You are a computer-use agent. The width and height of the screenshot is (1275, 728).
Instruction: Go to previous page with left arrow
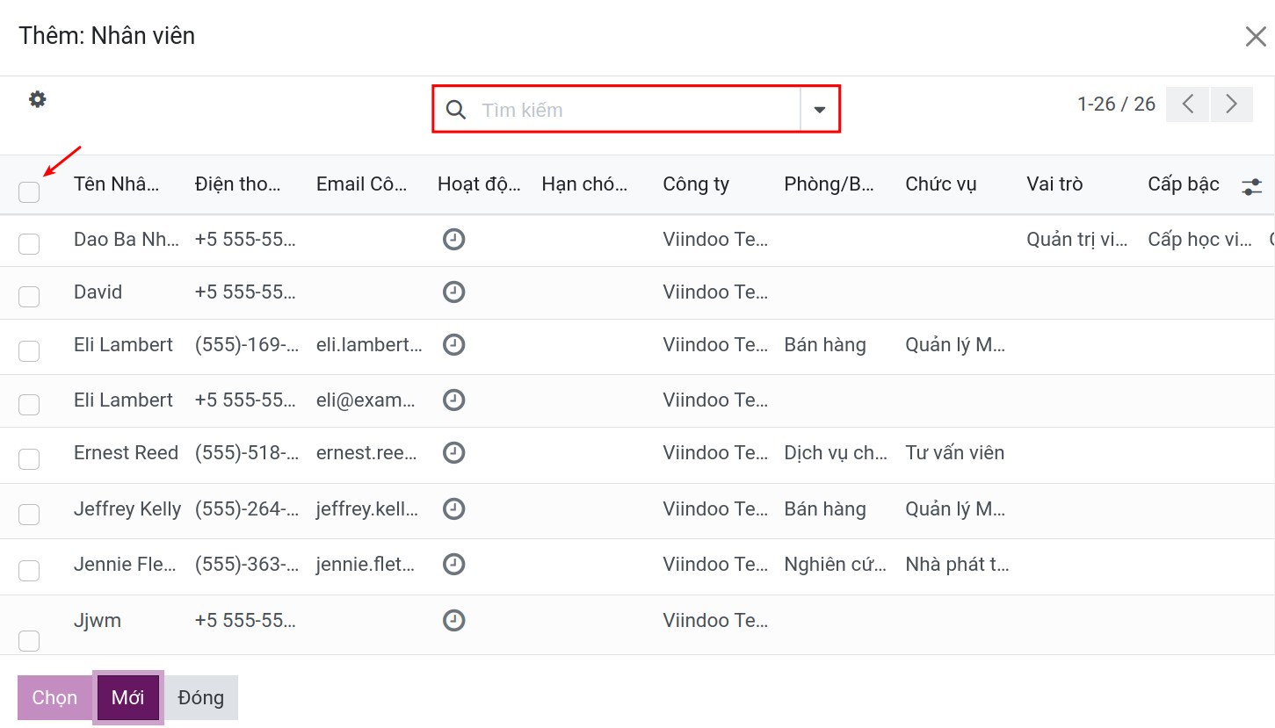click(x=1187, y=104)
